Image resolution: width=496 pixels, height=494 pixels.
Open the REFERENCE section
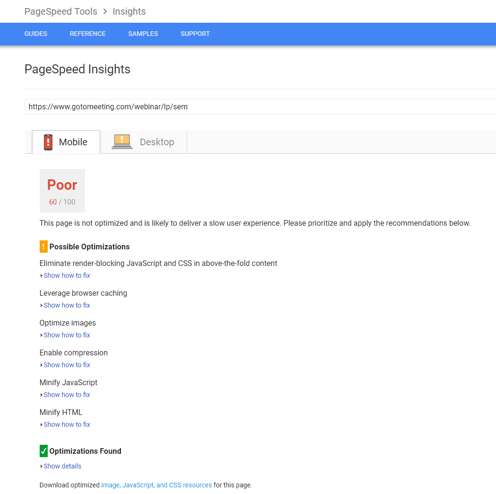(87, 34)
